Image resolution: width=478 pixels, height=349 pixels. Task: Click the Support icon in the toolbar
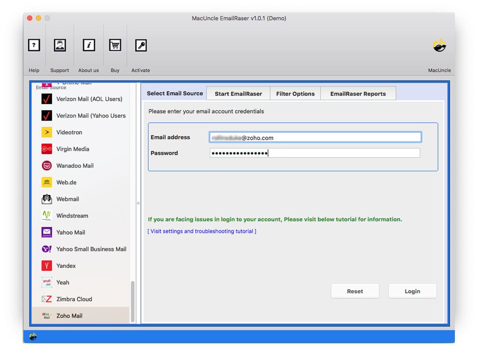click(59, 45)
